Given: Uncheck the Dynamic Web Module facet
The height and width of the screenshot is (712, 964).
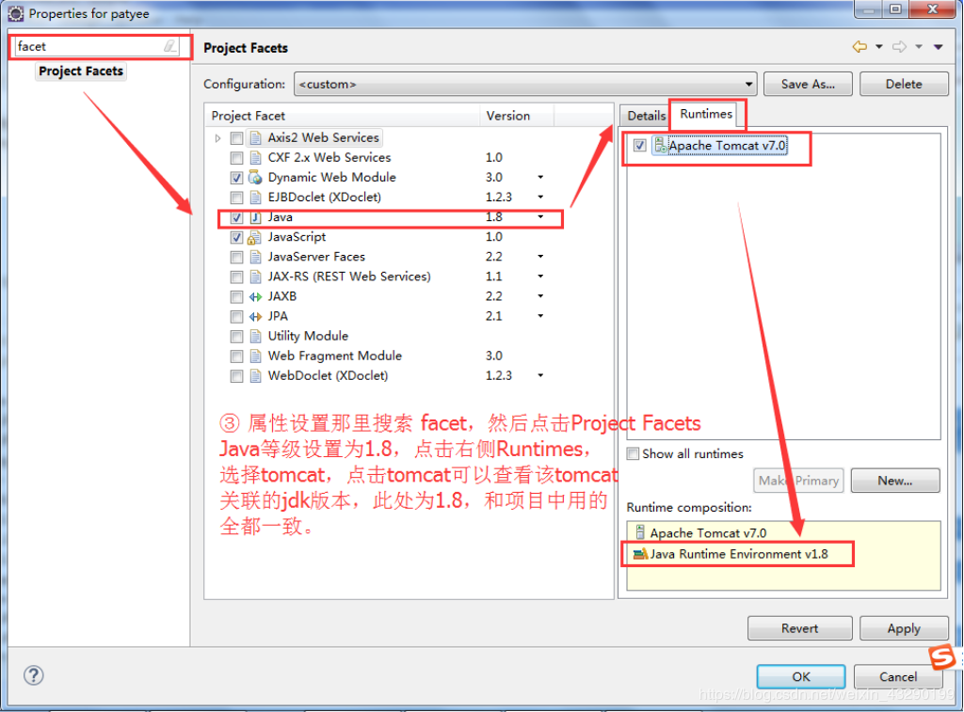Looking at the screenshot, I should coord(236,178).
